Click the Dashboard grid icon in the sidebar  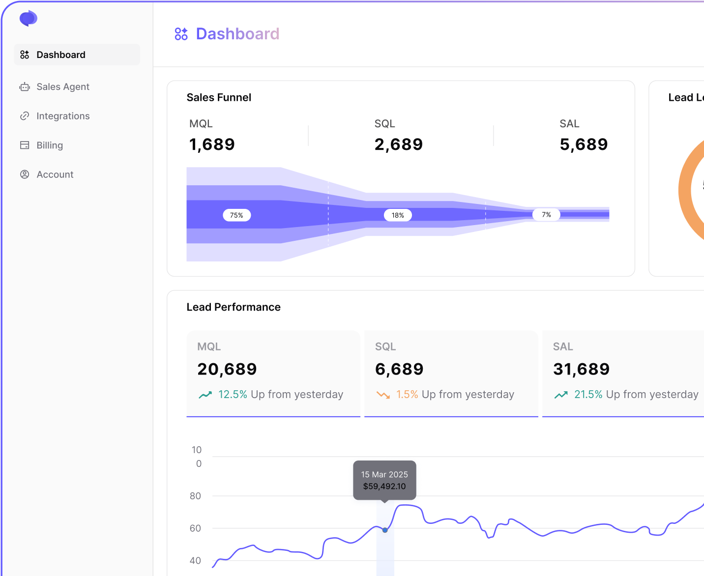[x=25, y=55]
